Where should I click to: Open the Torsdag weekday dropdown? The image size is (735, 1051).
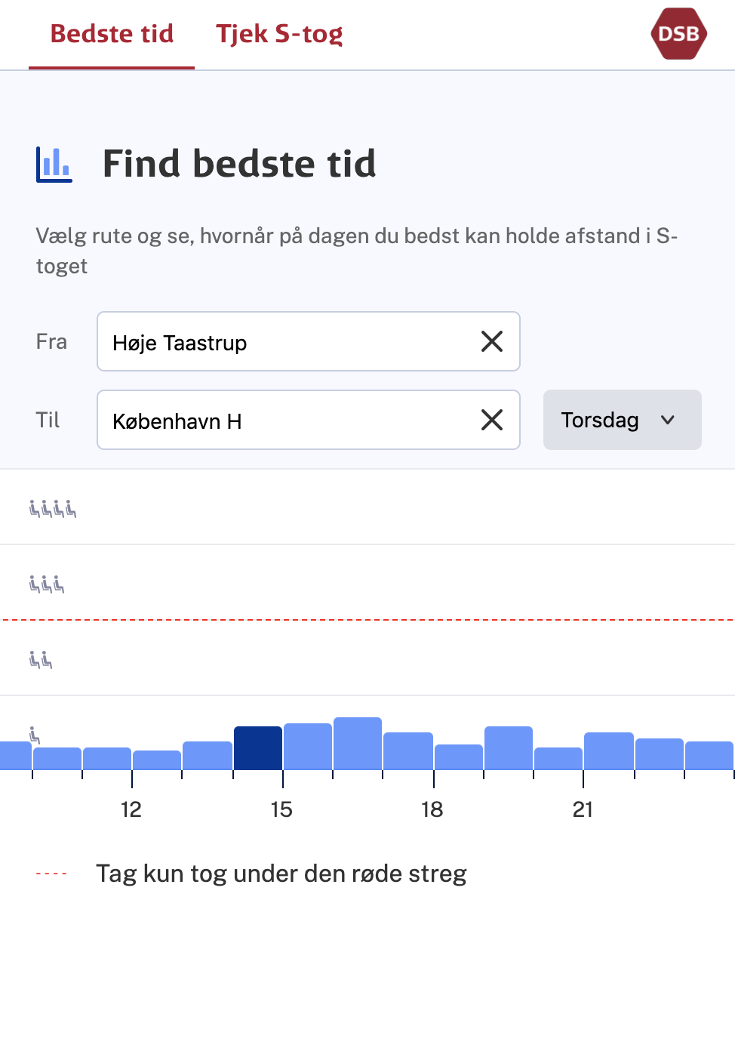pos(623,420)
